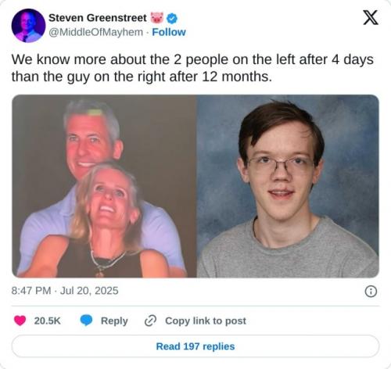This screenshot has height=369, width=391.
Task: Click the Jul 20, 2025 date
Action: click(x=89, y=291)
